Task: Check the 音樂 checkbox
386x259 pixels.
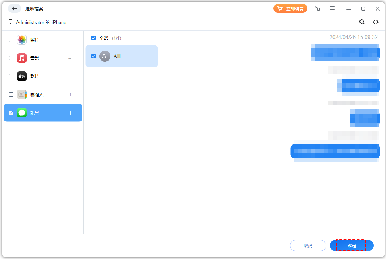Action: pyautogui.click(x=11, y=58)
